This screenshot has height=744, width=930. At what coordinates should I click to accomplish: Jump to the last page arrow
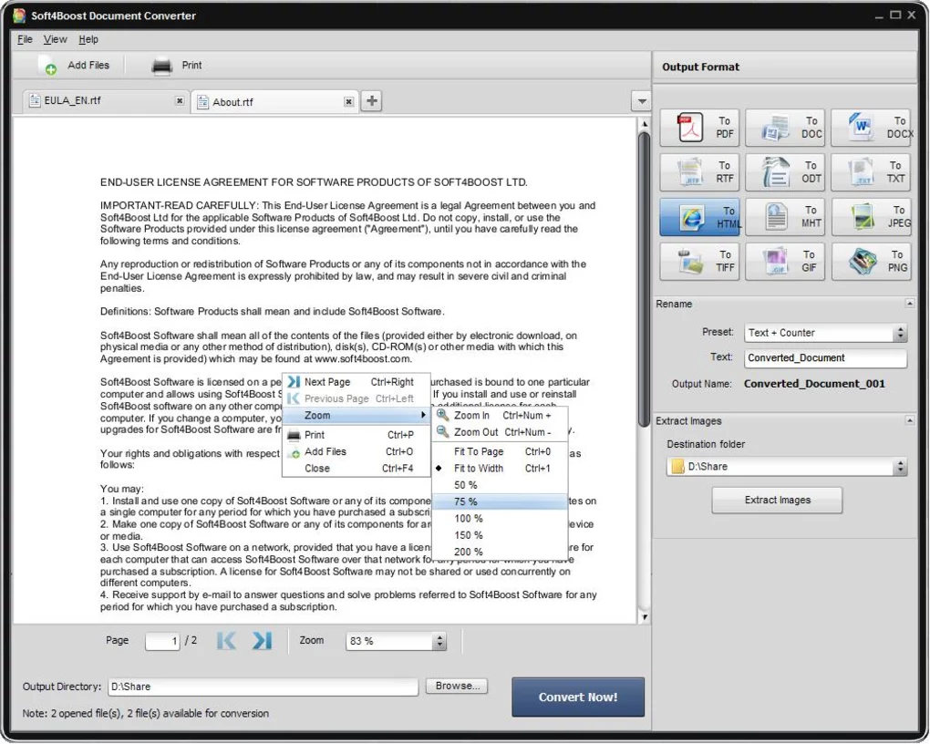point(263,641)
